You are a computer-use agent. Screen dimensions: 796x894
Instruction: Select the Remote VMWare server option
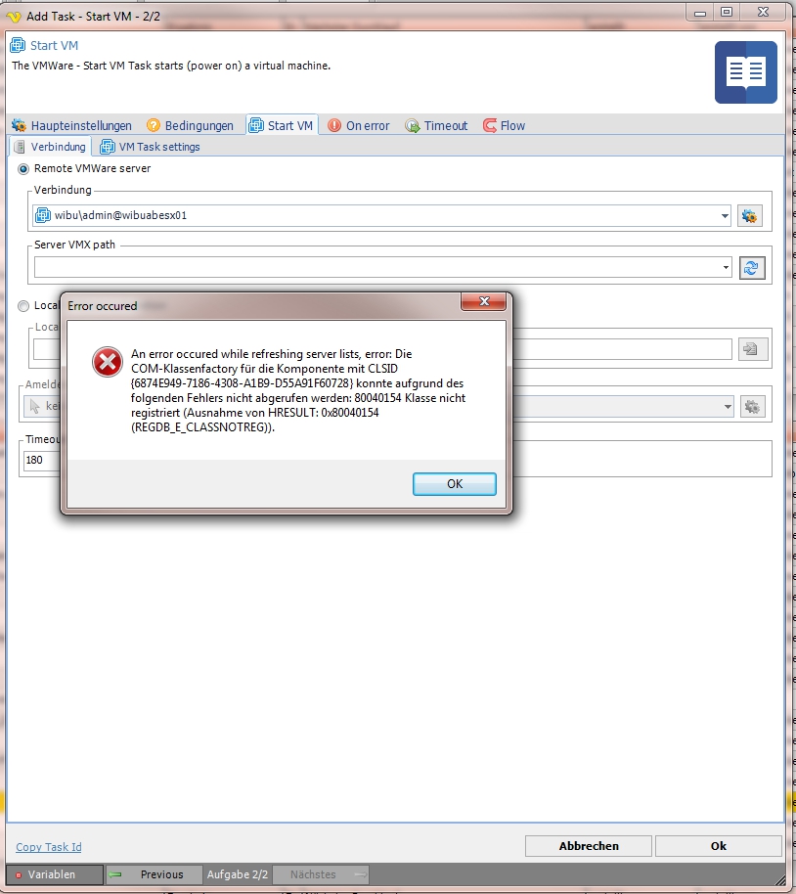pyautogui.click(x=24, y=168)
